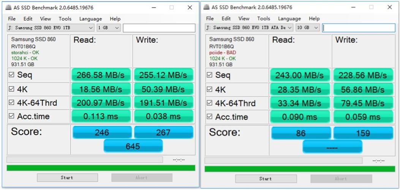400x190 pixels.
Task: Click the 33.34 MB/s 4K-64Thrd read result
Action: click(x=300, y=103)
